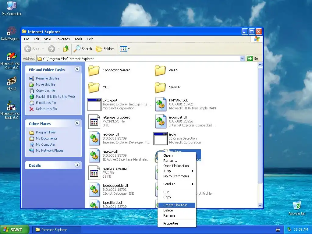
Task: Open the Favorites menu
Action: click(x=63, y=39)
